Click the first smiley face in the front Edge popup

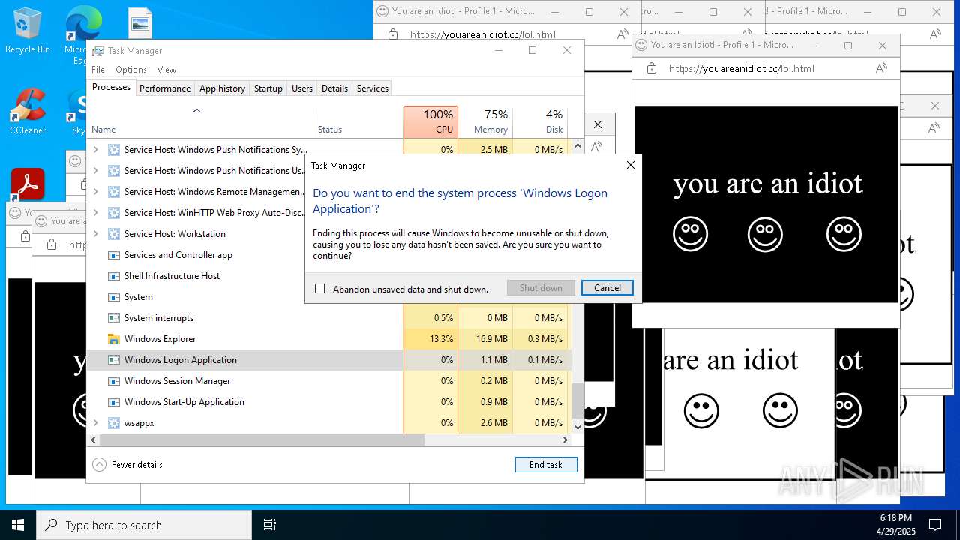[x=690, y=234]
